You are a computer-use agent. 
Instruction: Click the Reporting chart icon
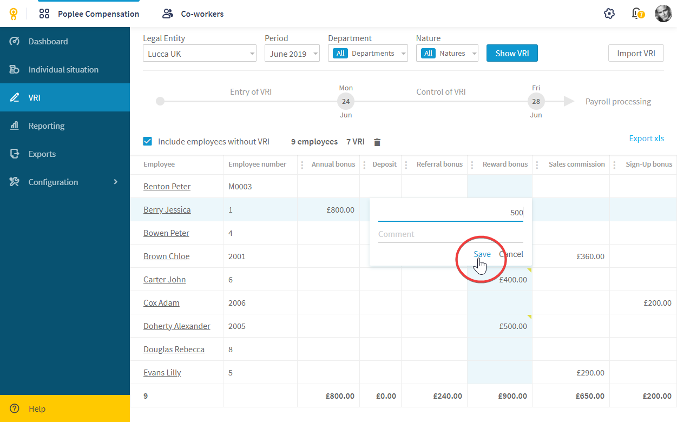click(15, 126)
